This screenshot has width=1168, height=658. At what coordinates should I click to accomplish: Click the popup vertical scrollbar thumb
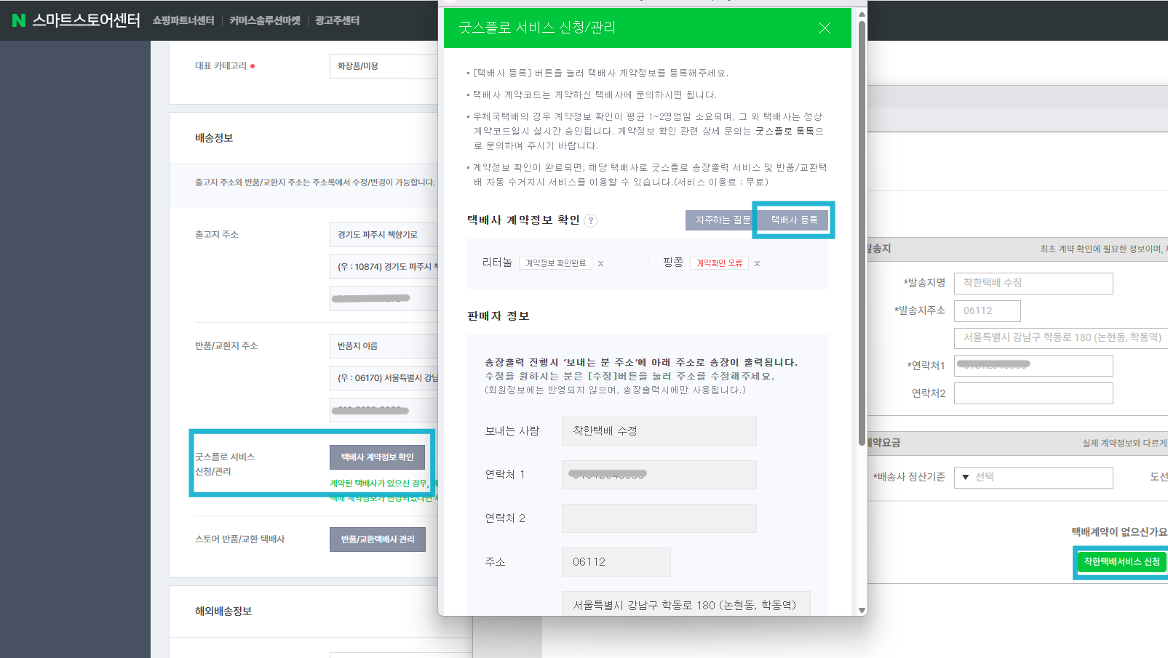click(x=862, y=233)
